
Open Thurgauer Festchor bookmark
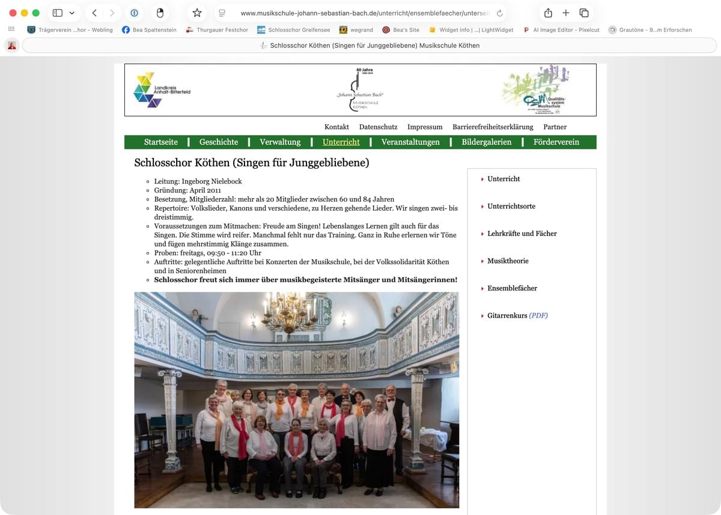tap(217, 29)
